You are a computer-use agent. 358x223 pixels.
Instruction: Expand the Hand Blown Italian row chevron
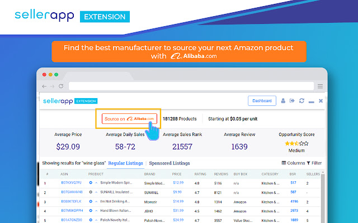(96, 211)
